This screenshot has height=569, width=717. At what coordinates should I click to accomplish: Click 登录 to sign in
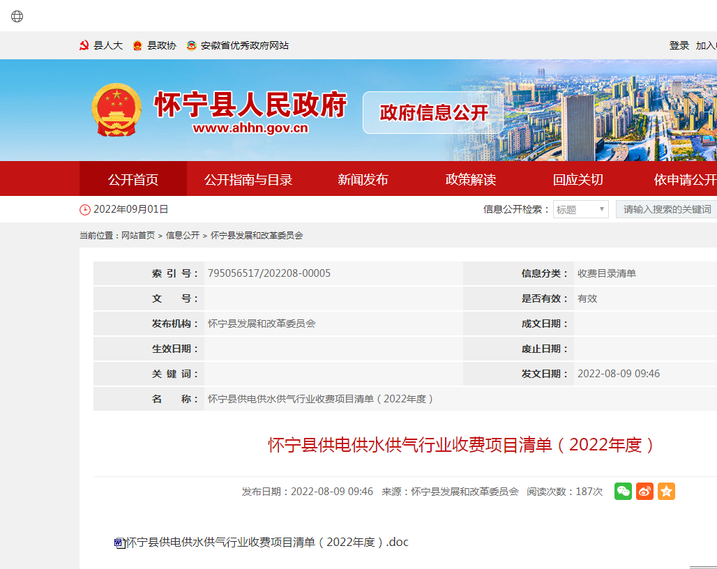point(679,45)
